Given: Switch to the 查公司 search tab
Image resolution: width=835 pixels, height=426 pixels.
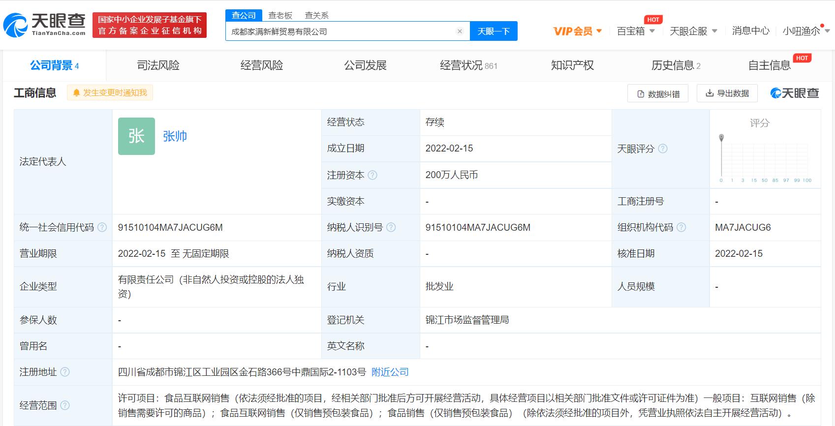Looking at the screenshot, I should pyautogui.click(x=244, y=15).
